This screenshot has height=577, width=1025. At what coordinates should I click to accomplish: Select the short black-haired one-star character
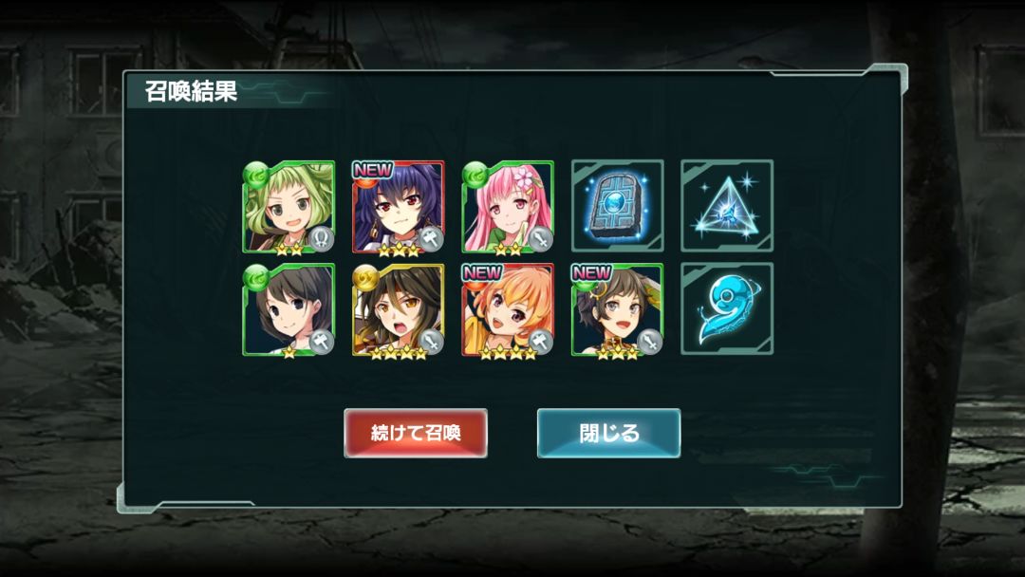click(x=289, y=309)
